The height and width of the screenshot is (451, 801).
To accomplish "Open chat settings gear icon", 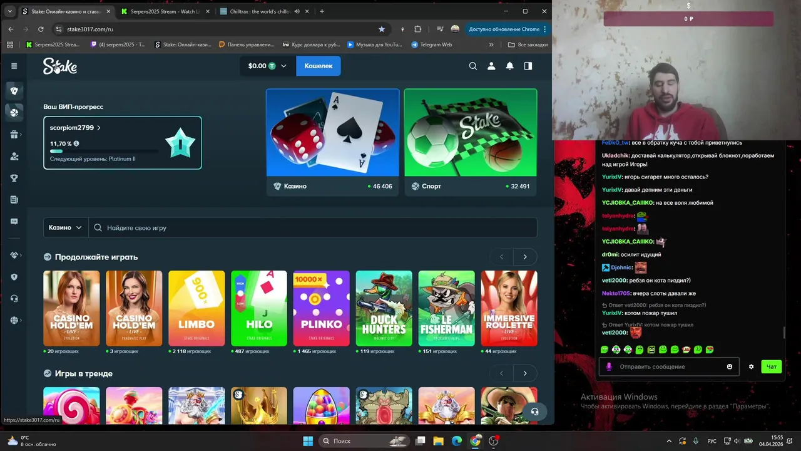I will (752, 366).
